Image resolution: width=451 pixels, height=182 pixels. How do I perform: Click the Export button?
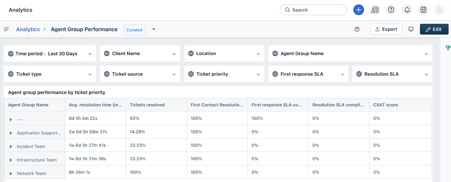386,29
